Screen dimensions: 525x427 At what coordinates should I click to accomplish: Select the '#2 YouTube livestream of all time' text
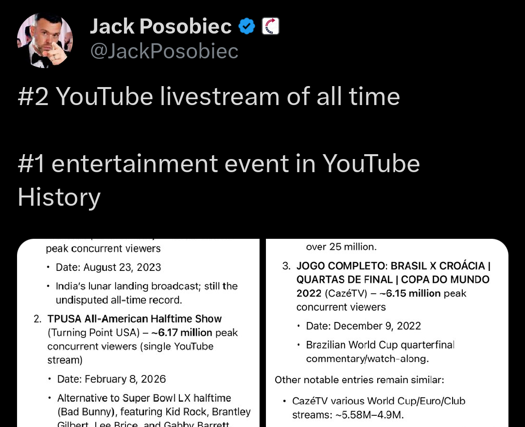[x=209, y=96]
